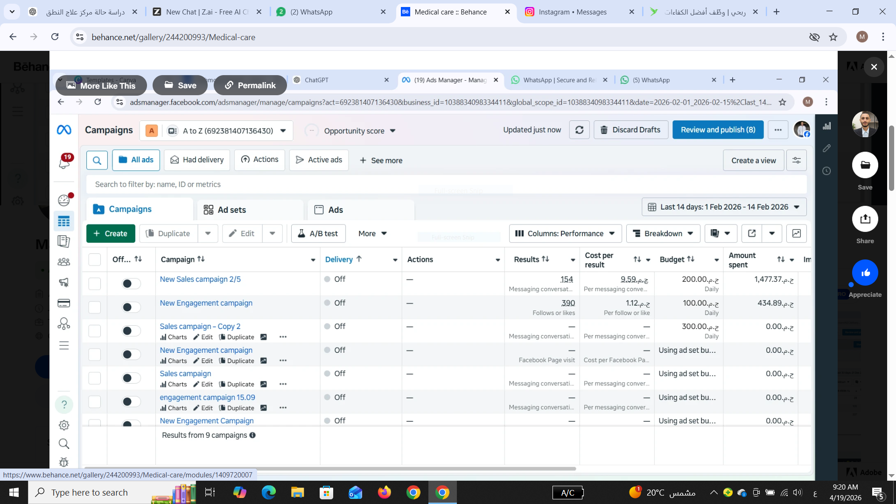Check the Sales campaign – Copy 2 row checkbox
Image resolution: width=896 pixels, height=504 pixels.
pyautogui.click(x=95, y=331)
